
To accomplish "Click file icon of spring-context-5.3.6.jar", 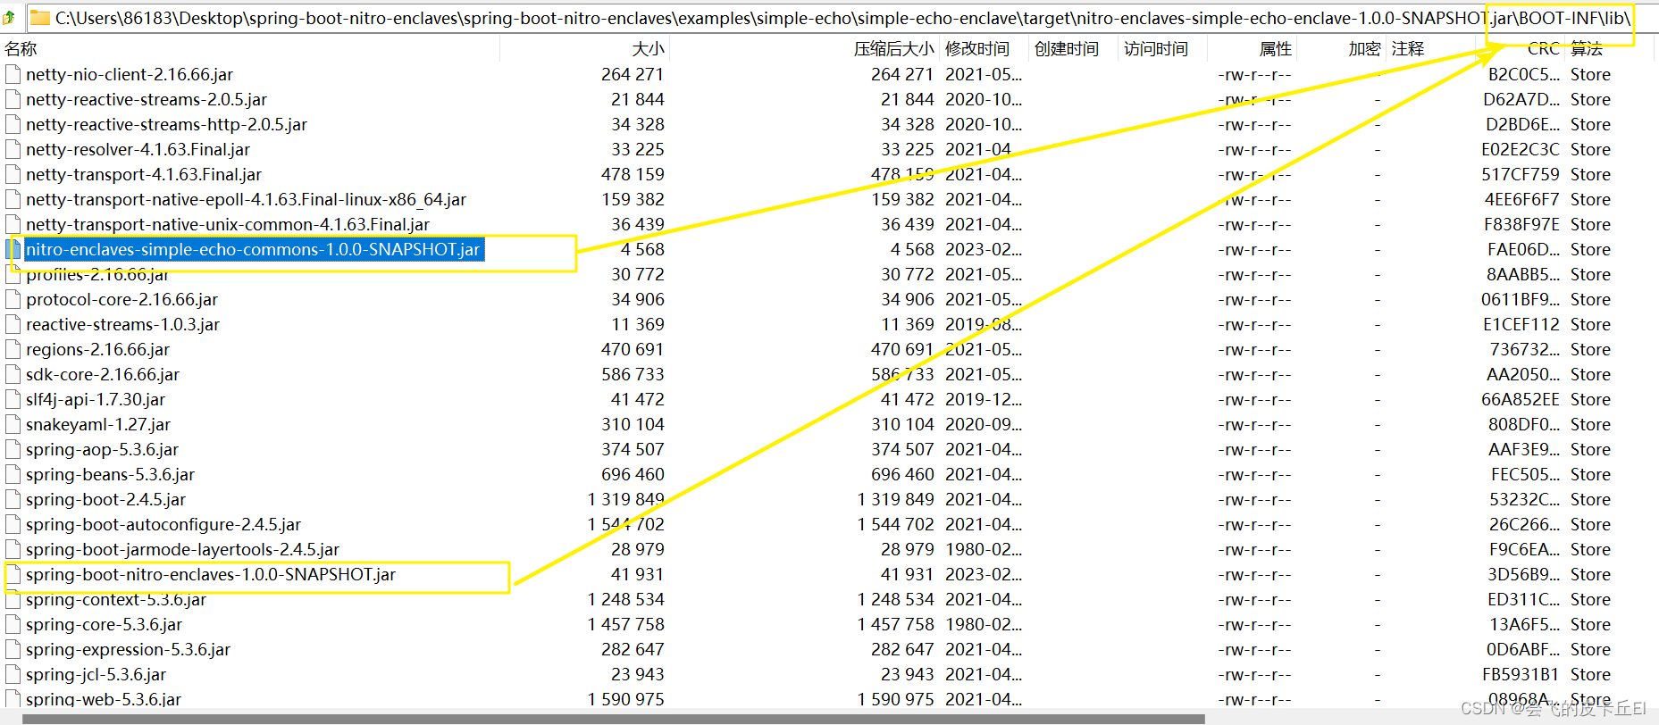I will (x=13, y=599).
